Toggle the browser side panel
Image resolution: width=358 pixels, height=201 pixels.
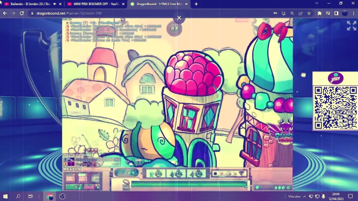click(x=336, y=13)
